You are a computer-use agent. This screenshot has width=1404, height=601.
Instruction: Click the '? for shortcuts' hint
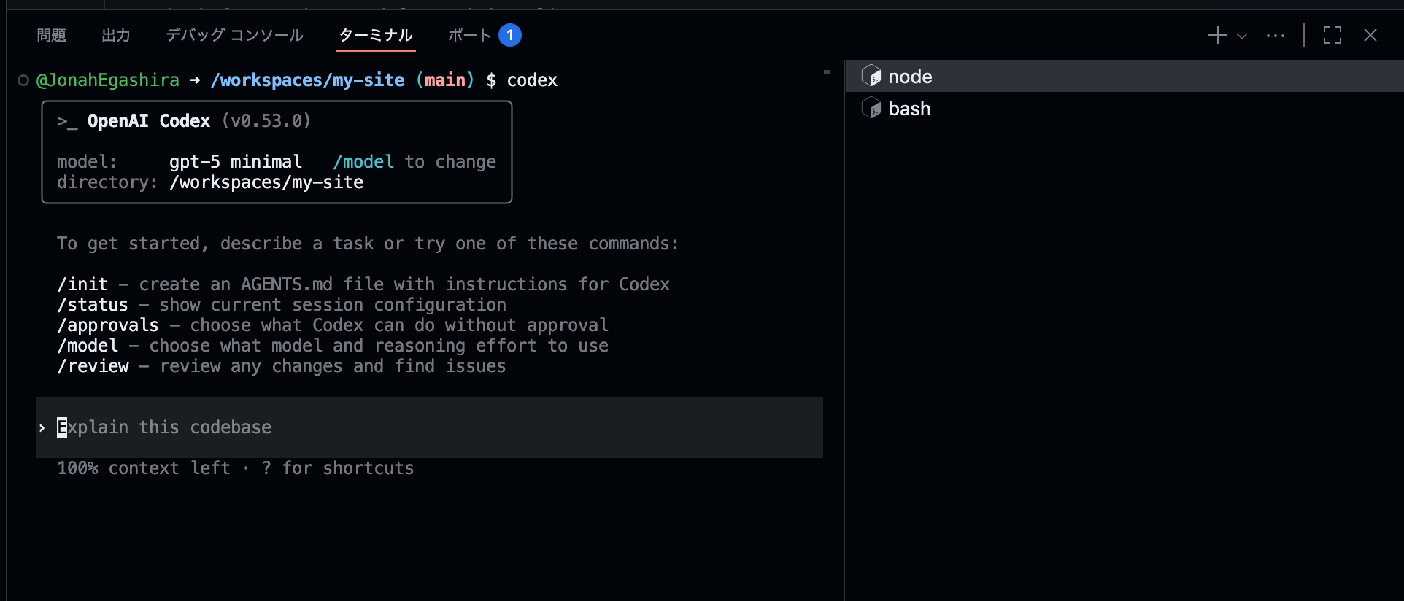pyautogui.click(x=338, y=468)
